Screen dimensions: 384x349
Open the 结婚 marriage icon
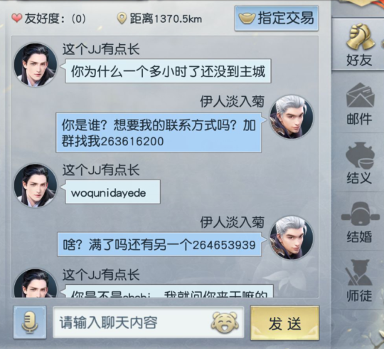(x=359, y=222)
